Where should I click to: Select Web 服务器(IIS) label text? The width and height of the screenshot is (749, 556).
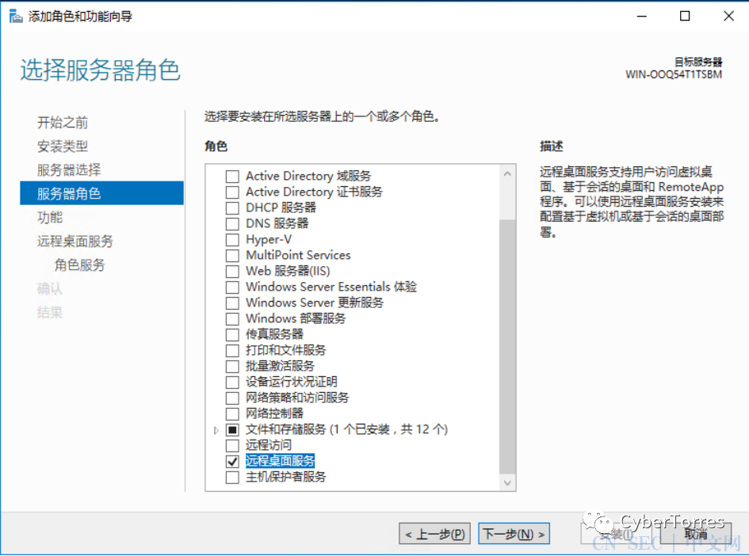(288, 271)
